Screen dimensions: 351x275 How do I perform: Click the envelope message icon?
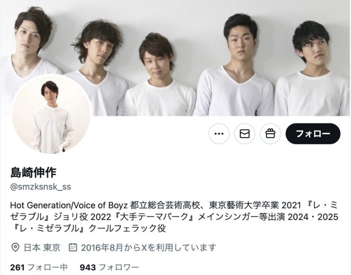pyautogui.click(x=245, y=133)
